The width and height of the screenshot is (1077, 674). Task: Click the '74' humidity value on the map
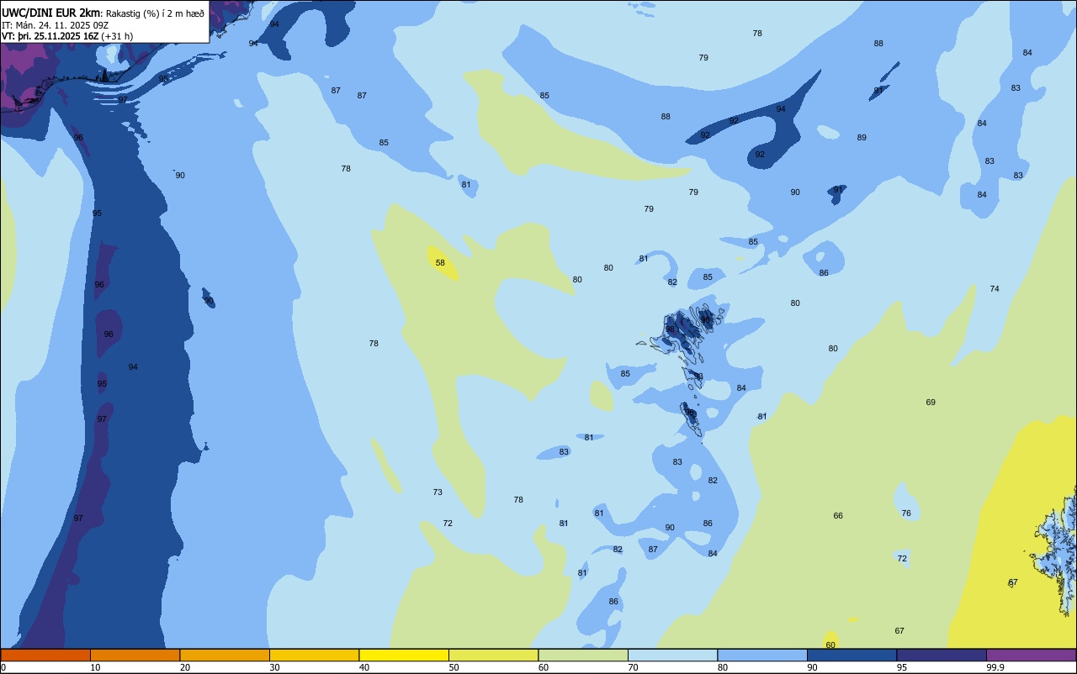[995, 289]
